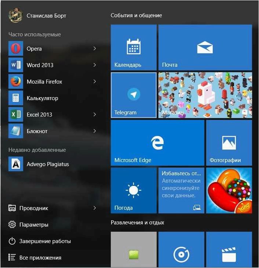Open Блокнот notepad icon
Image resolution: width=259 pixels, height=268 pixels.
point(15,131)
